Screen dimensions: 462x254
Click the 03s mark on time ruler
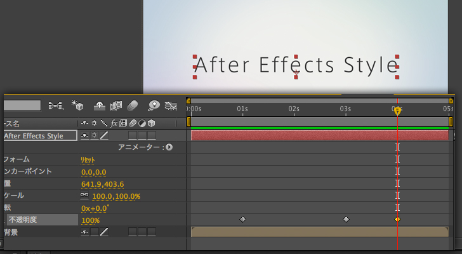[346, 109]
